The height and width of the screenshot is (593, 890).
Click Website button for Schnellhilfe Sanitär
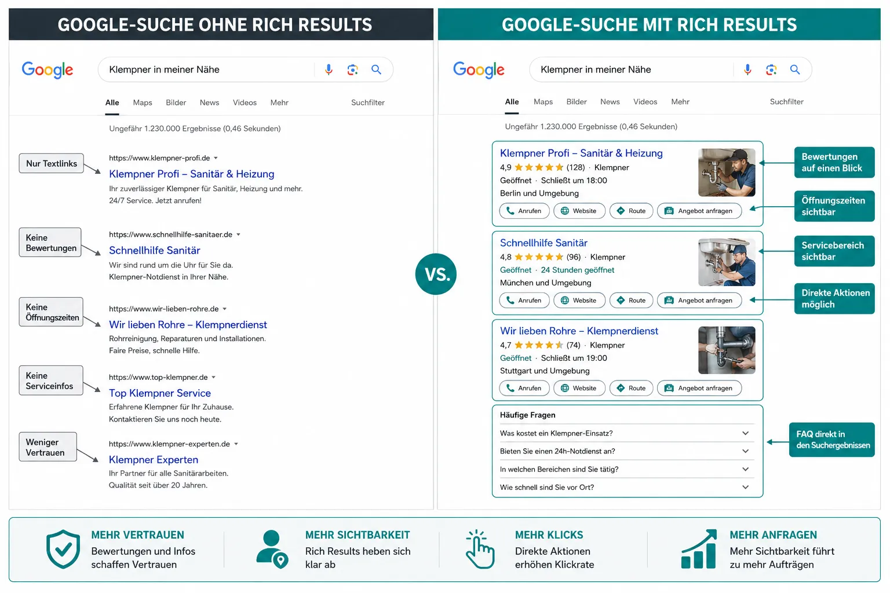[579, 301]
